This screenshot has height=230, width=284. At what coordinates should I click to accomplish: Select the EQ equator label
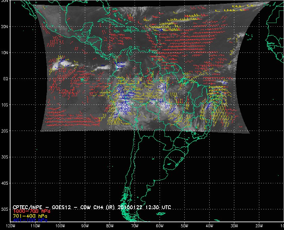tap(6, 79)
